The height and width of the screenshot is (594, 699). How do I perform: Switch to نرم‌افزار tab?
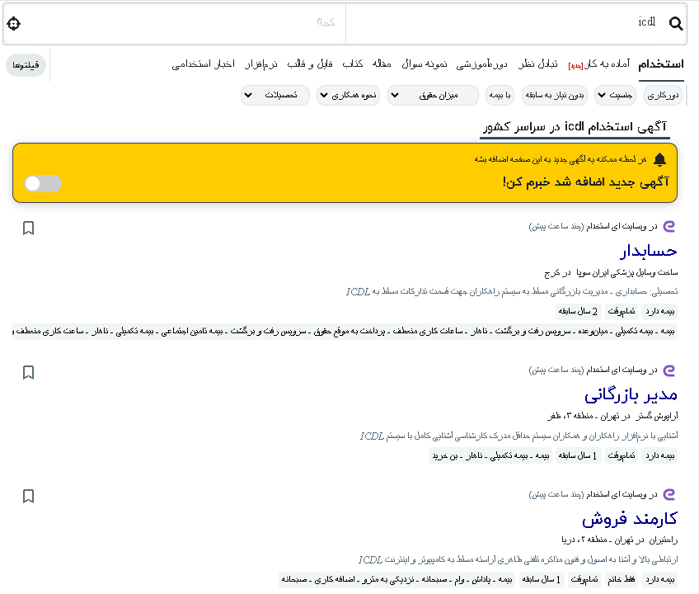click(260, 64)
